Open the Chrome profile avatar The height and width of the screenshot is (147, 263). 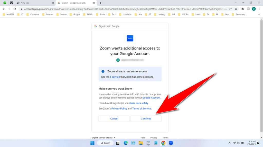pyautogui.click(x=254, y=9)
